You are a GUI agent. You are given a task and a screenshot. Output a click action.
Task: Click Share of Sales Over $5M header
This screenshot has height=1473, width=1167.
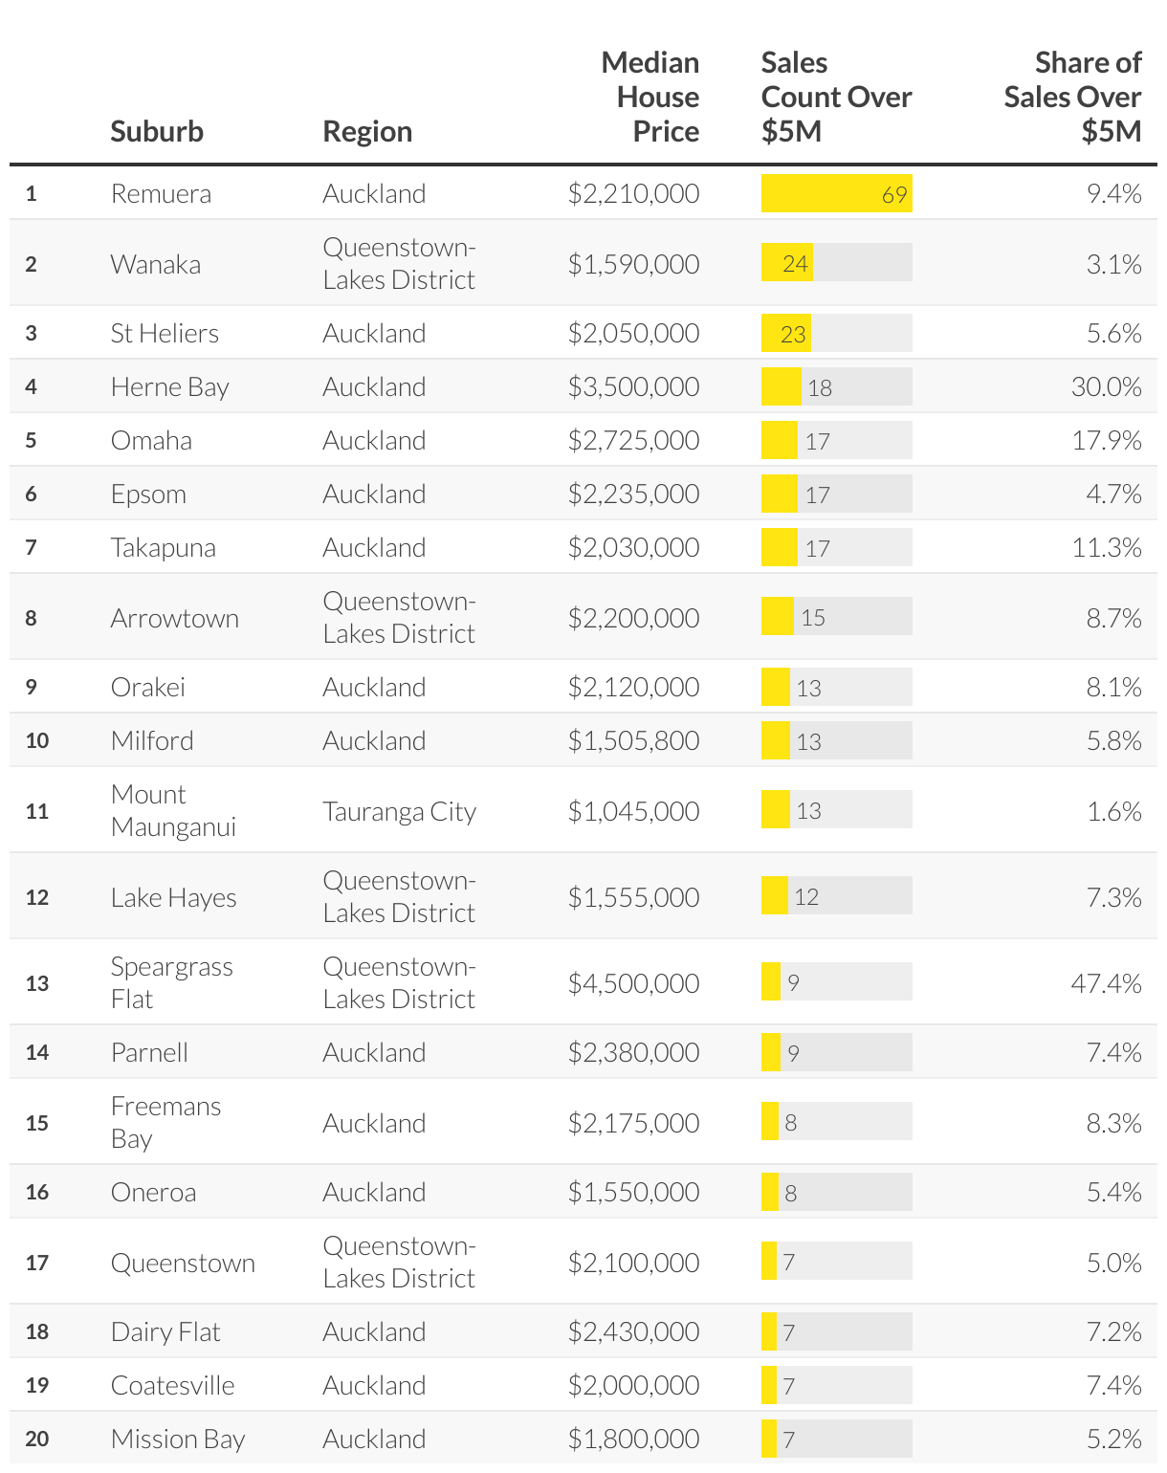[1072, 97]
